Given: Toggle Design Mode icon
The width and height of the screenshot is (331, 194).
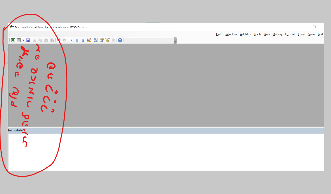Looking at the screenshot, I should coord(89,40).
